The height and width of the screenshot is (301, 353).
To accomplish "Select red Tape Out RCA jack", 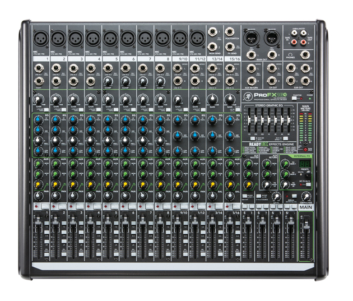I will [x=303, y=41].
